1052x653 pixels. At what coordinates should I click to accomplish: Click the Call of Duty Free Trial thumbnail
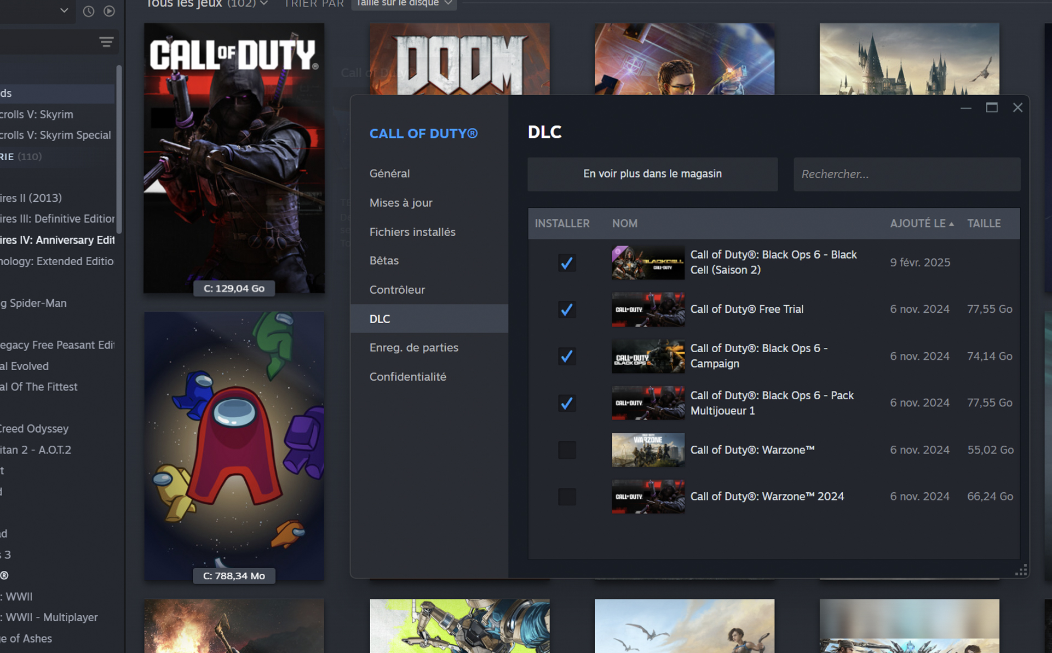[x=648, y=310]
